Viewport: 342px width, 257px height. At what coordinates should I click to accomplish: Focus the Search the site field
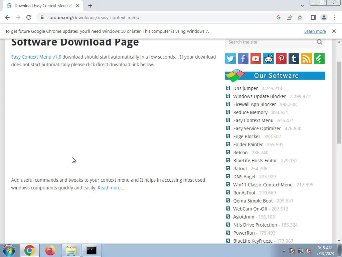tap(270, 42)
